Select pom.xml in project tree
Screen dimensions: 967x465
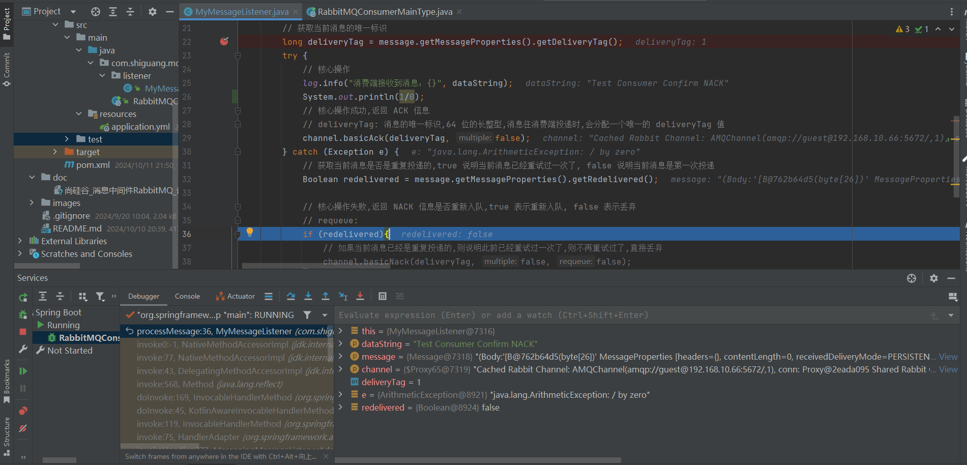pos(93,165)
